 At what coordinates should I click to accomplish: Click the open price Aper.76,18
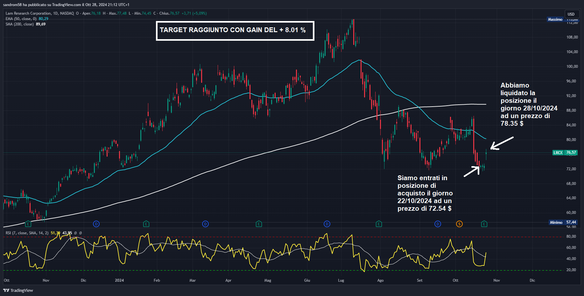tap(91, 13)
